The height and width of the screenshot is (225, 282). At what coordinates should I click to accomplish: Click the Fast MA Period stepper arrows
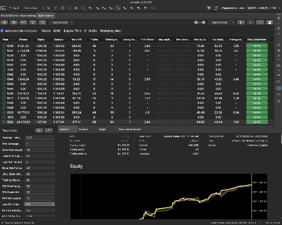click(53, 162)
